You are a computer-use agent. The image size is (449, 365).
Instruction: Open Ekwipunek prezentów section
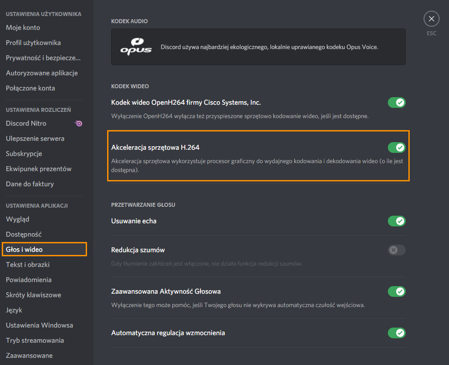39,169
